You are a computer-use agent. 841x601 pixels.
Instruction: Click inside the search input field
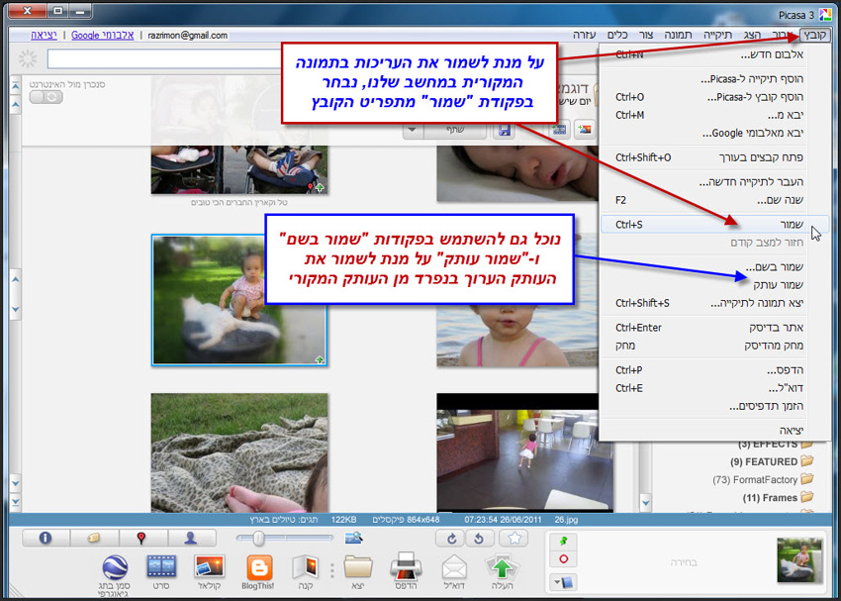click(x=166, y=59)
